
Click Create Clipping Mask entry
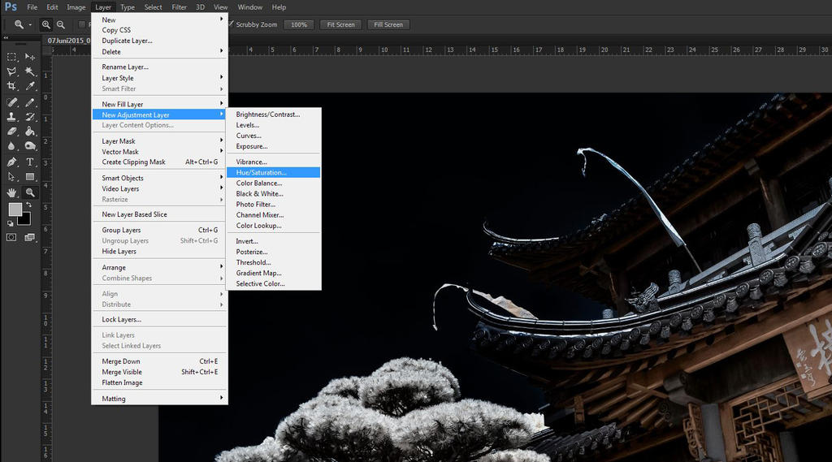pyautogui.click(x=160, y=162)
